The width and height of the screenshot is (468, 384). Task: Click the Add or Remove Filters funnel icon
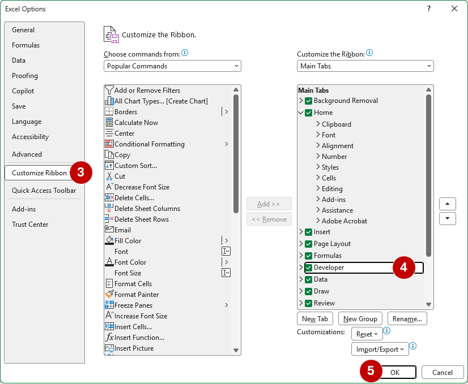109,90
